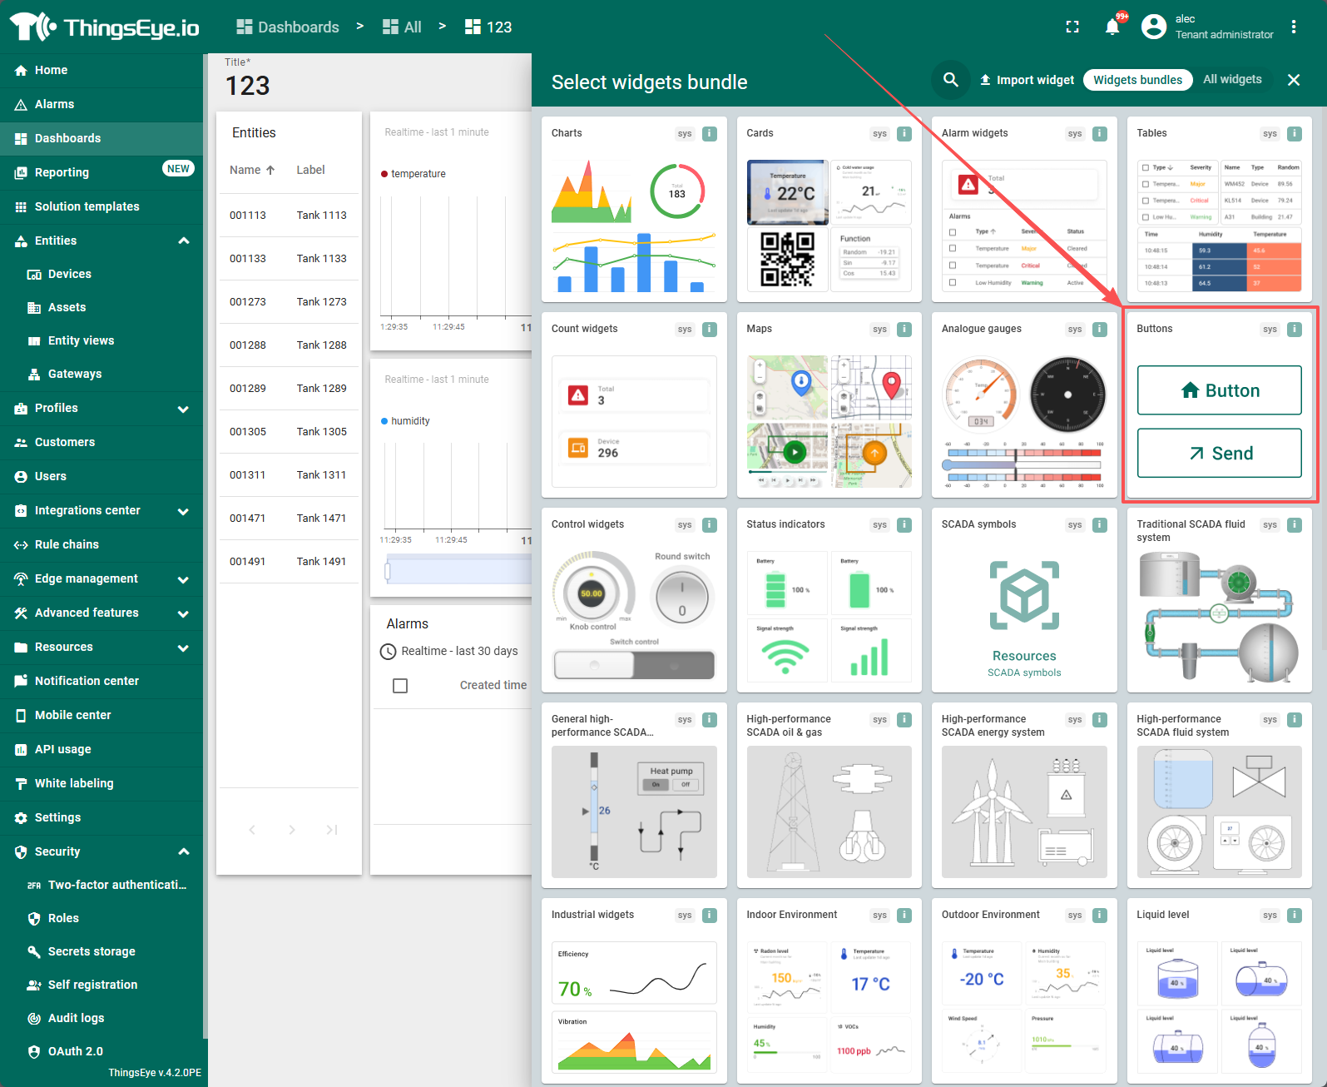The image size is (1327, 1087).
Task: Open Rule chains from sidebar
Action: pos(67,544)
